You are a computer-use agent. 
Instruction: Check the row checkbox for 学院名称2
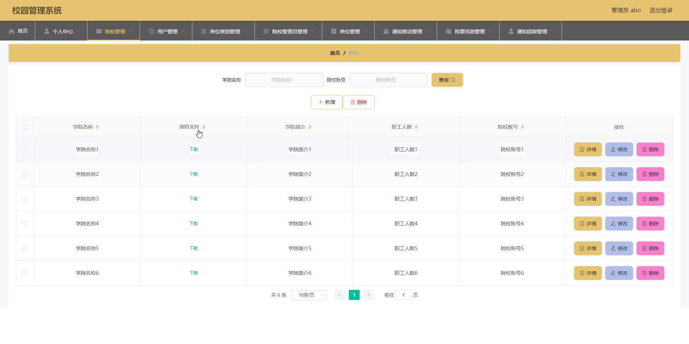(x=24, y=174)
